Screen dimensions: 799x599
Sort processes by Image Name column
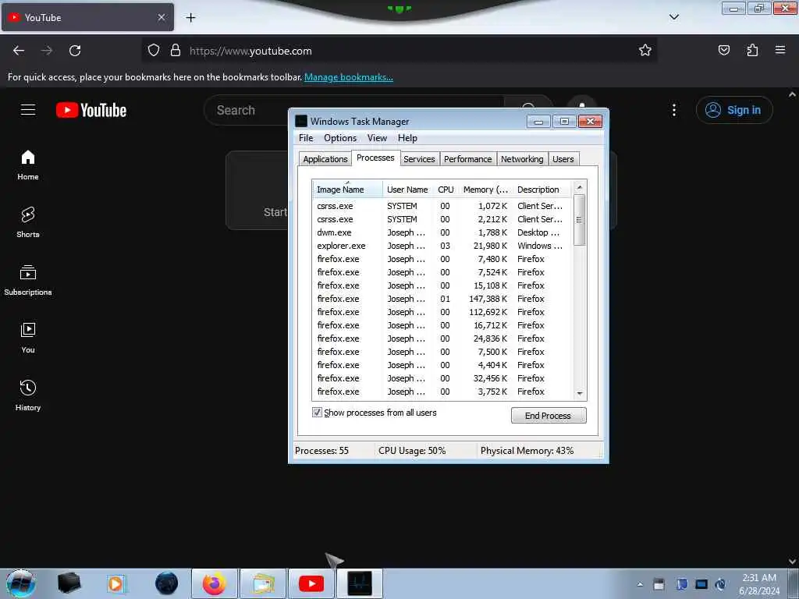[x=347, y=190]
